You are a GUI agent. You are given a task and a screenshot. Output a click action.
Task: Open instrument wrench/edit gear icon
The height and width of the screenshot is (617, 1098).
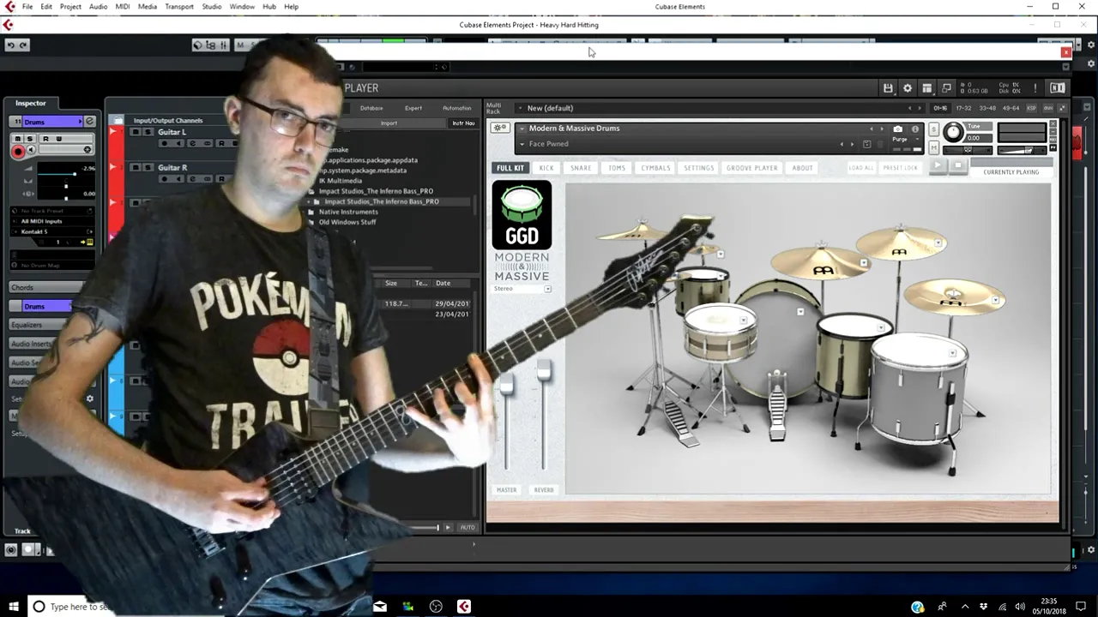pyautogui.click(x=499, y=128)
